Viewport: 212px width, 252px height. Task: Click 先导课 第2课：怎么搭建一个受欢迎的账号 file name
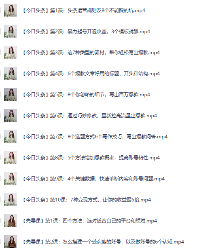(x=103, y=242)
